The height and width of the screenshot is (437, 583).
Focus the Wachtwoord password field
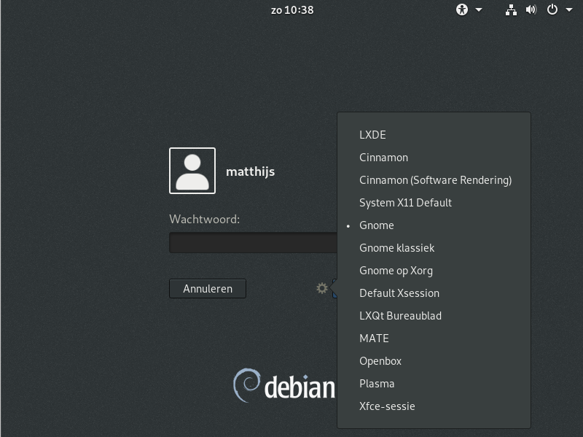pos(252,242)
